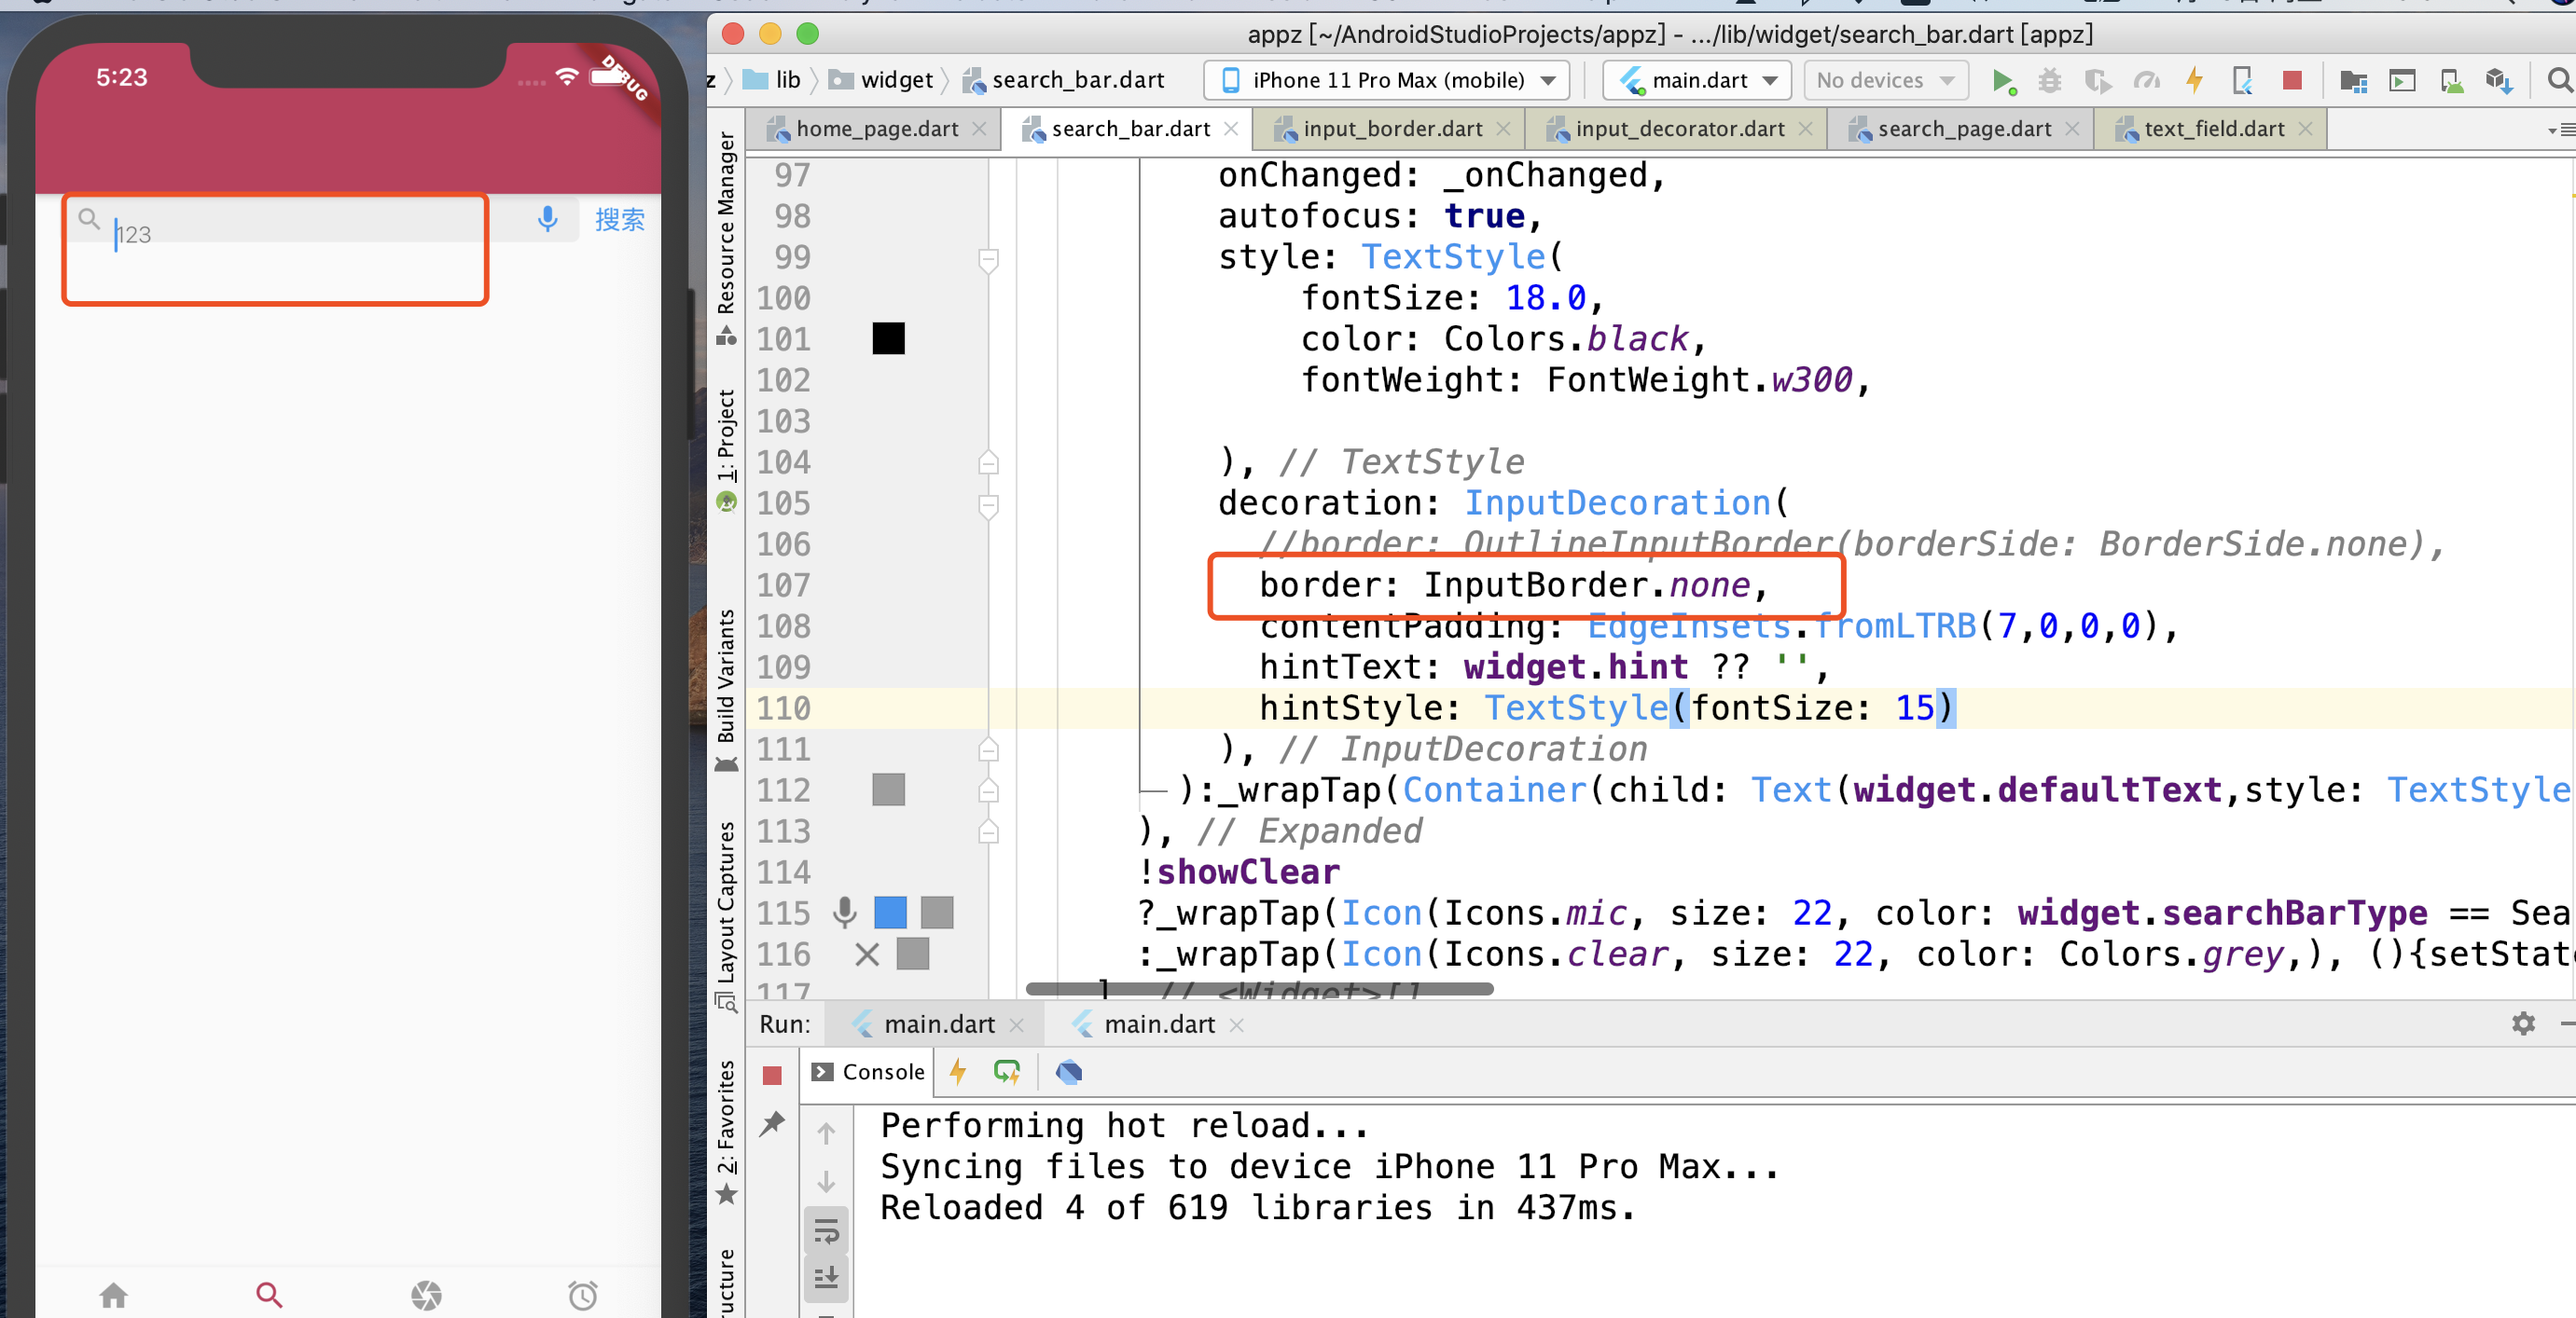Collapse TextStyle code block at line 99
Viewport: 2576px width, 1318px height.
click(988, 259)
